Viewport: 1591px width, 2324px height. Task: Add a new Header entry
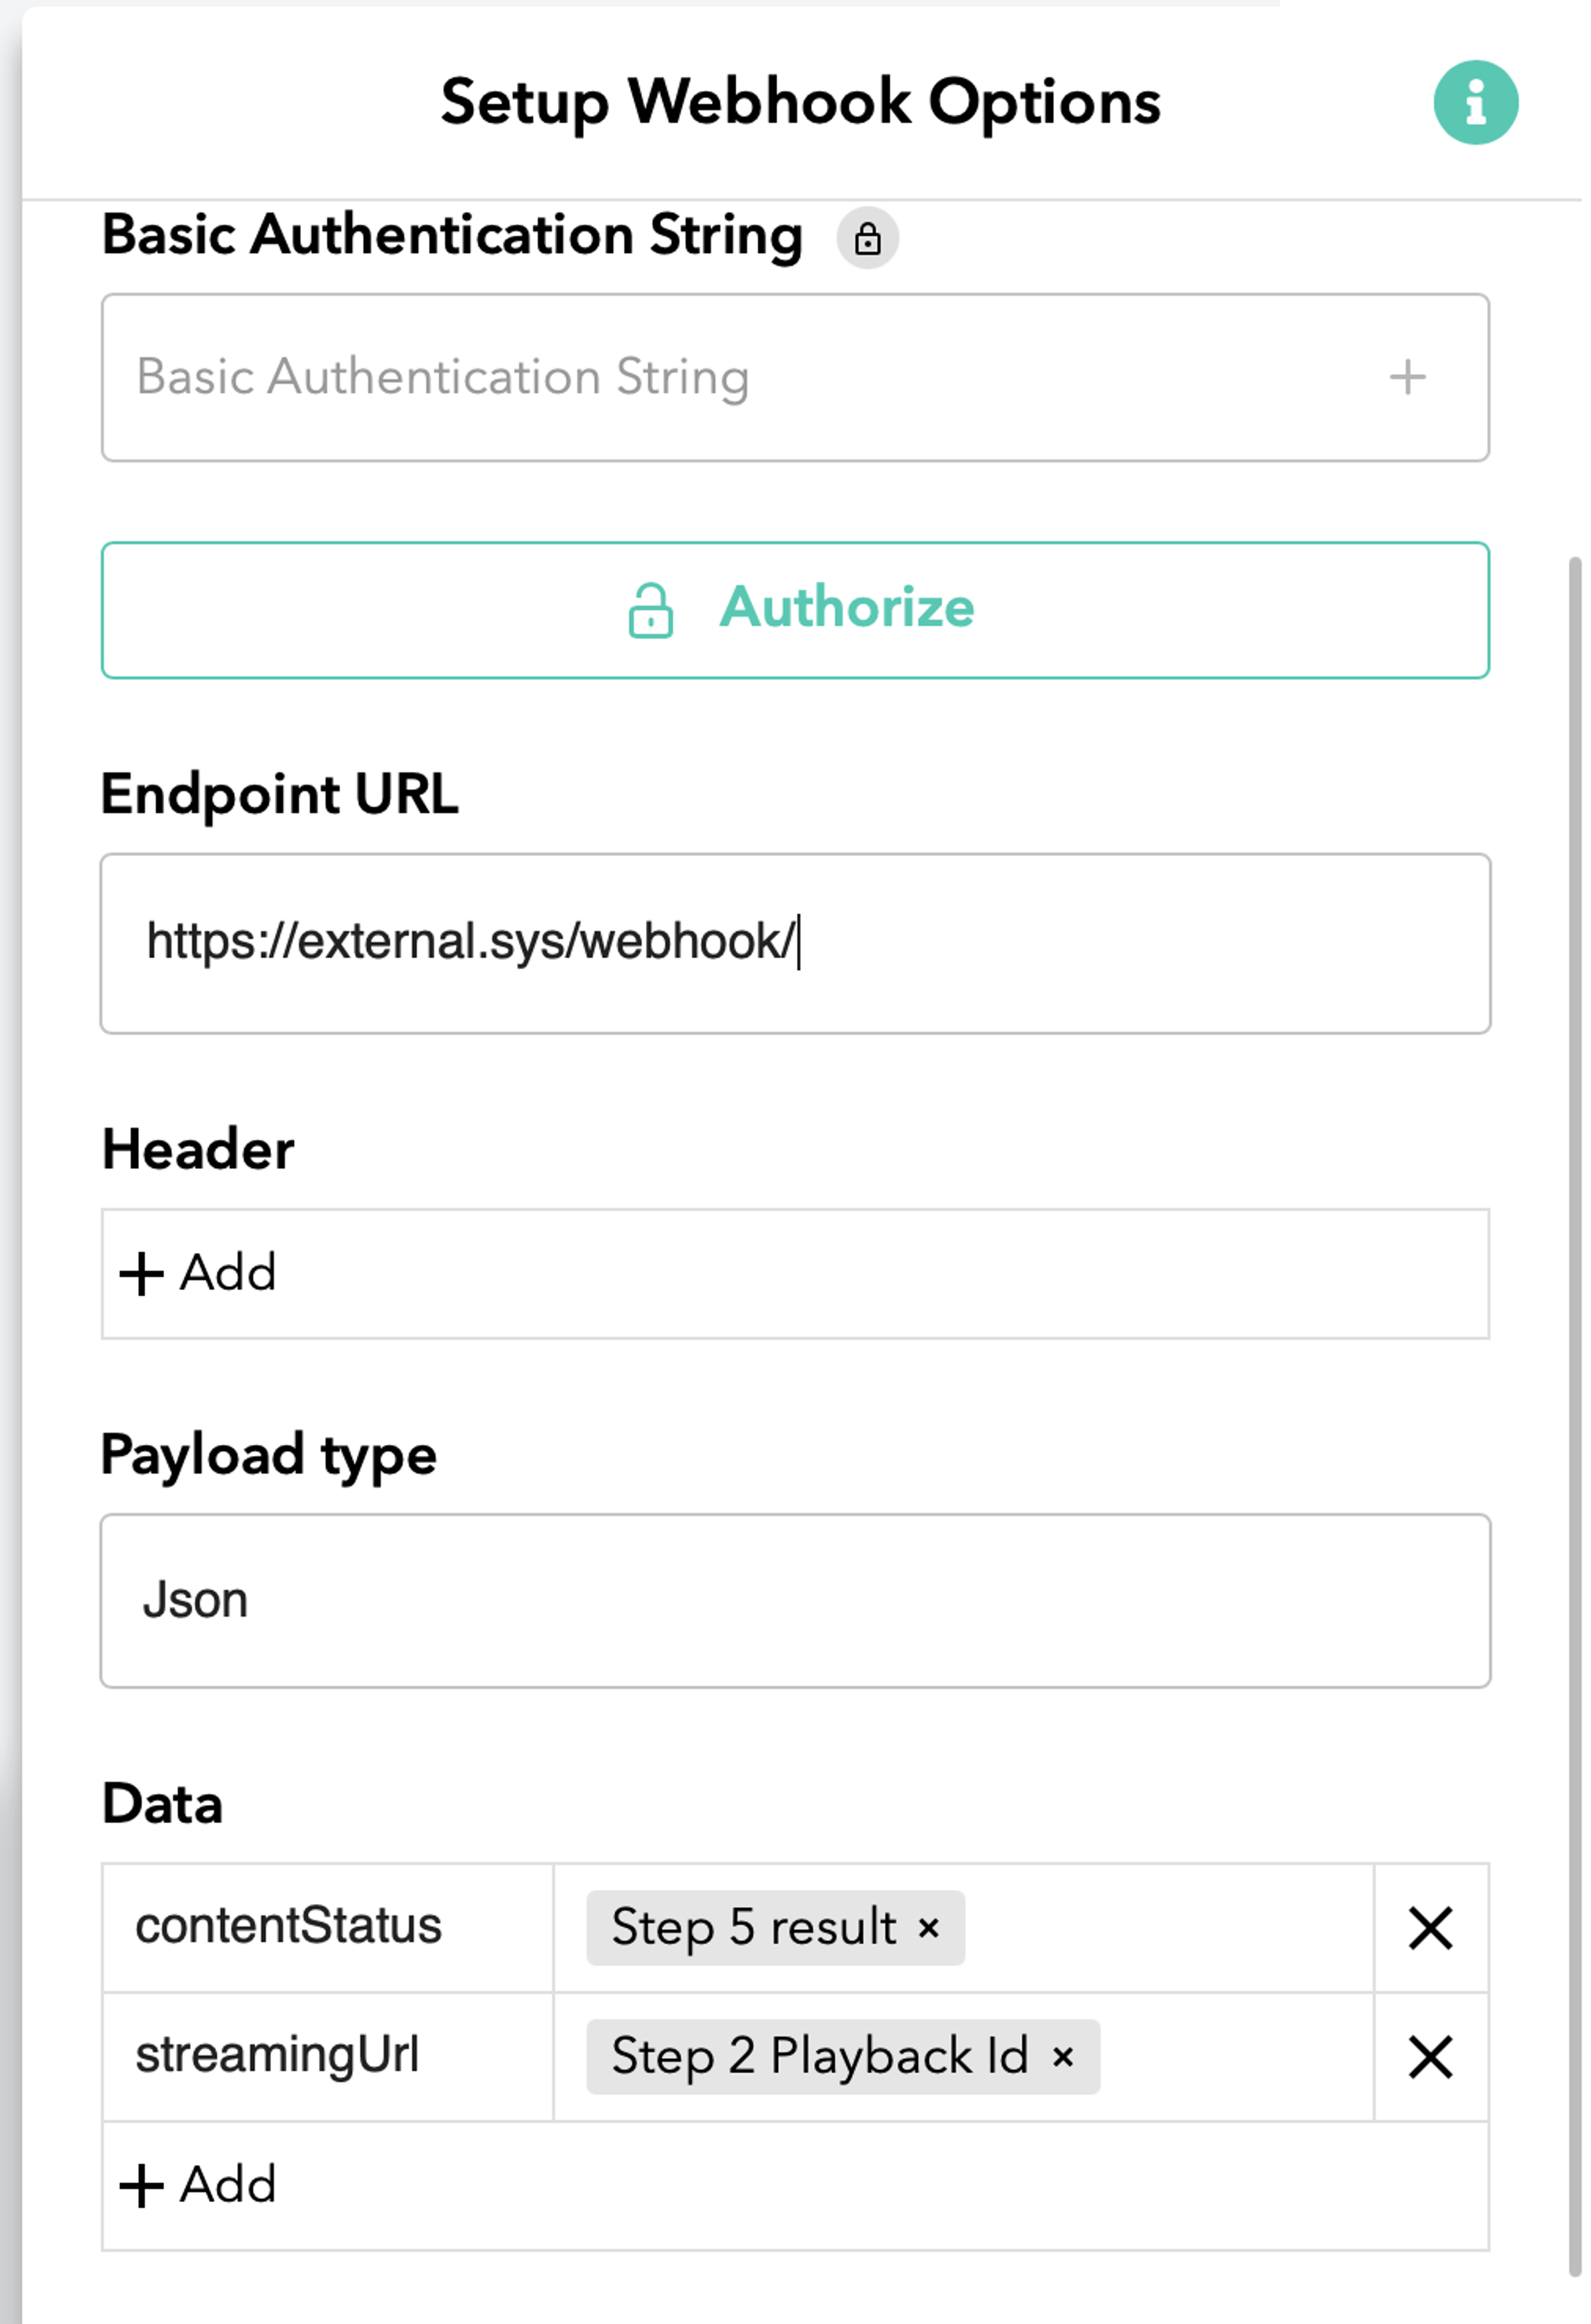198,1273
